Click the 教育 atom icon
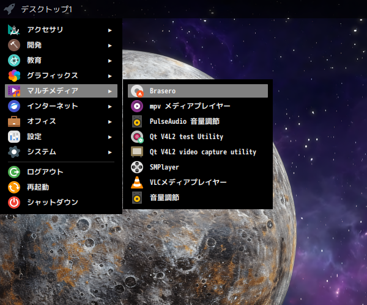The image size is (367, 305). 14,60
